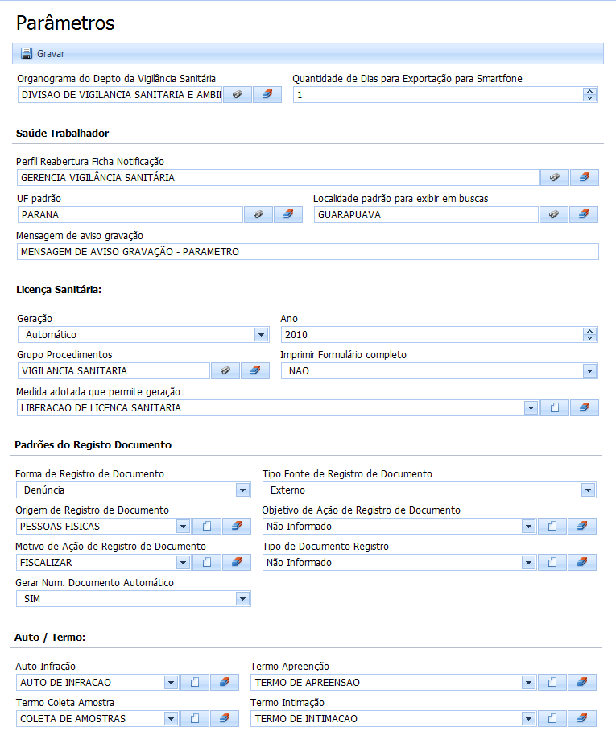Clear Grupo Procedimentos with eraser icon
This screenshot has height=752, width=616.
pyautogui.click(x=255, y=370)
